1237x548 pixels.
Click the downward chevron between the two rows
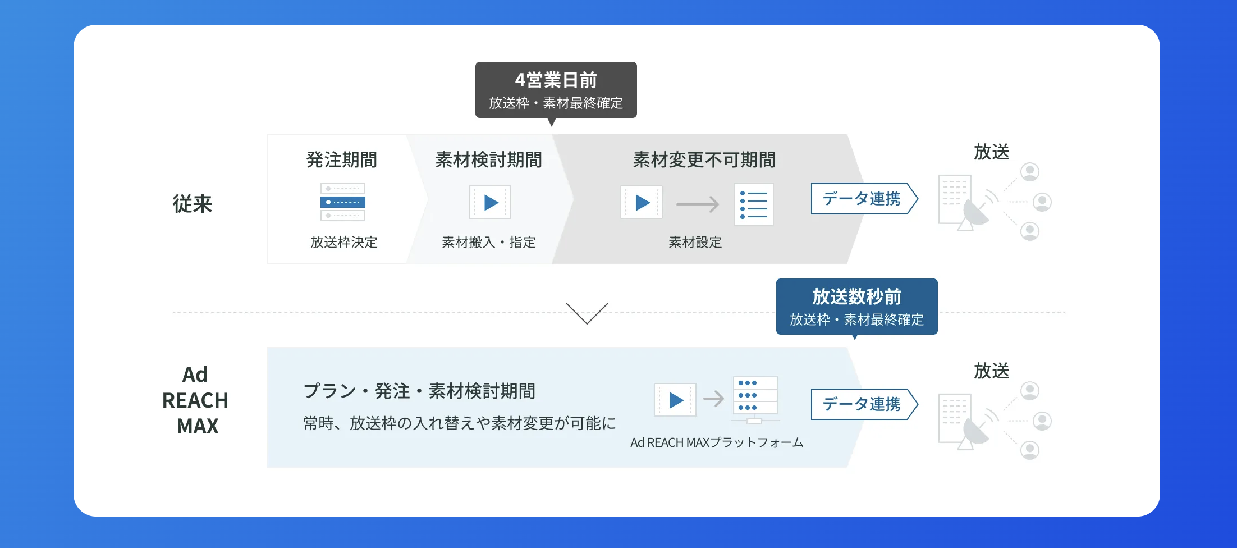coord(587,313)
